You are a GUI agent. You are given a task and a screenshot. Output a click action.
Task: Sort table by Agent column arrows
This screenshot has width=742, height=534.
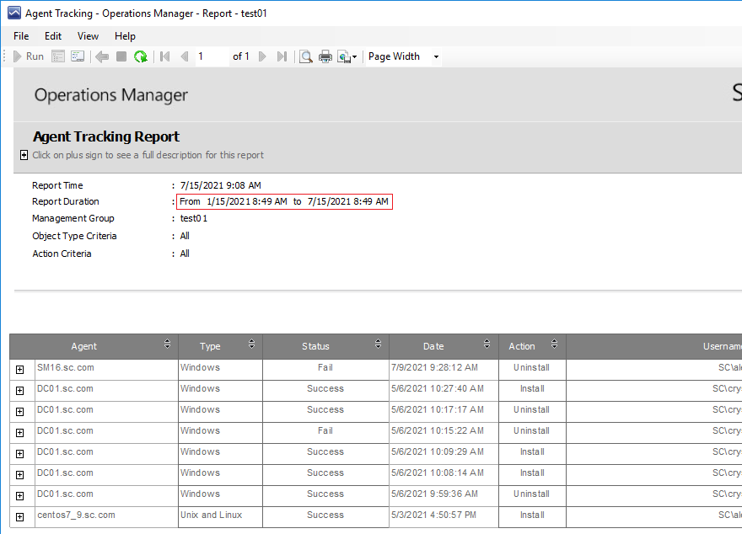coord(167,344)
